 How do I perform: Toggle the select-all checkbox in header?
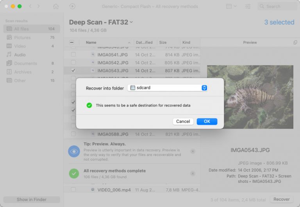[72, 42]
